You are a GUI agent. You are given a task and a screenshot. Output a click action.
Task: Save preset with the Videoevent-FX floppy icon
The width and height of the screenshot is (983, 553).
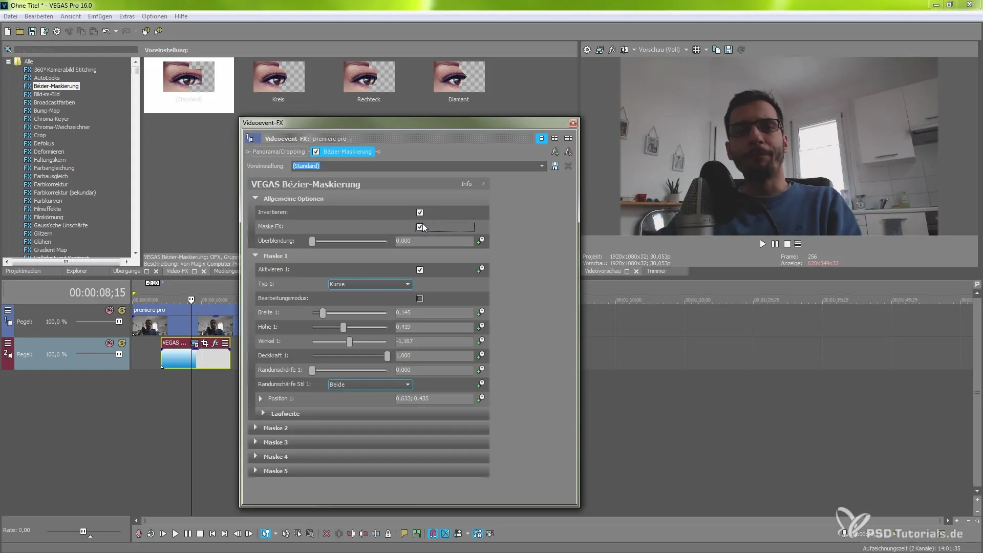pos(555,166)
